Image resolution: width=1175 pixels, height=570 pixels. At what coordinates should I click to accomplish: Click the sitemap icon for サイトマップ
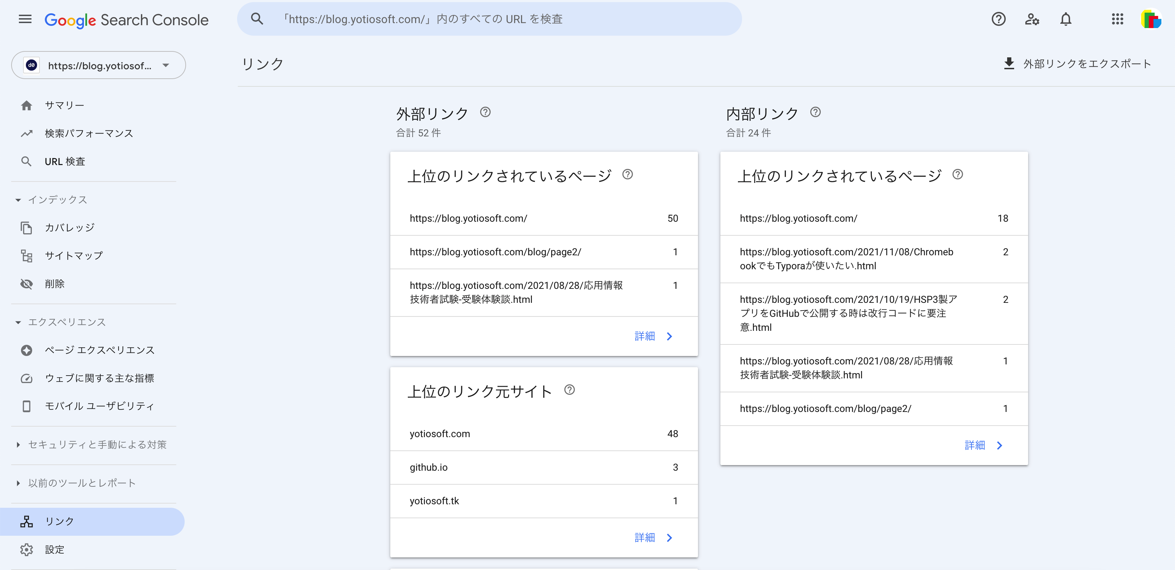[27, 256]
